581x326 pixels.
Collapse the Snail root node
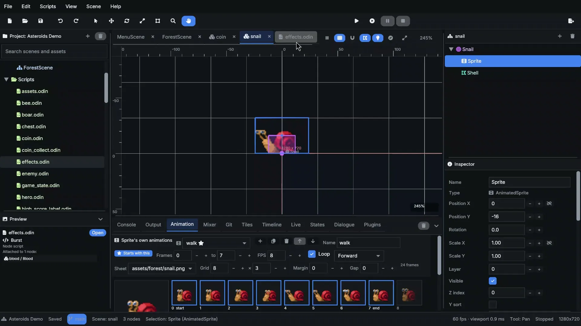pyautogui.click(x=451, y=49)
